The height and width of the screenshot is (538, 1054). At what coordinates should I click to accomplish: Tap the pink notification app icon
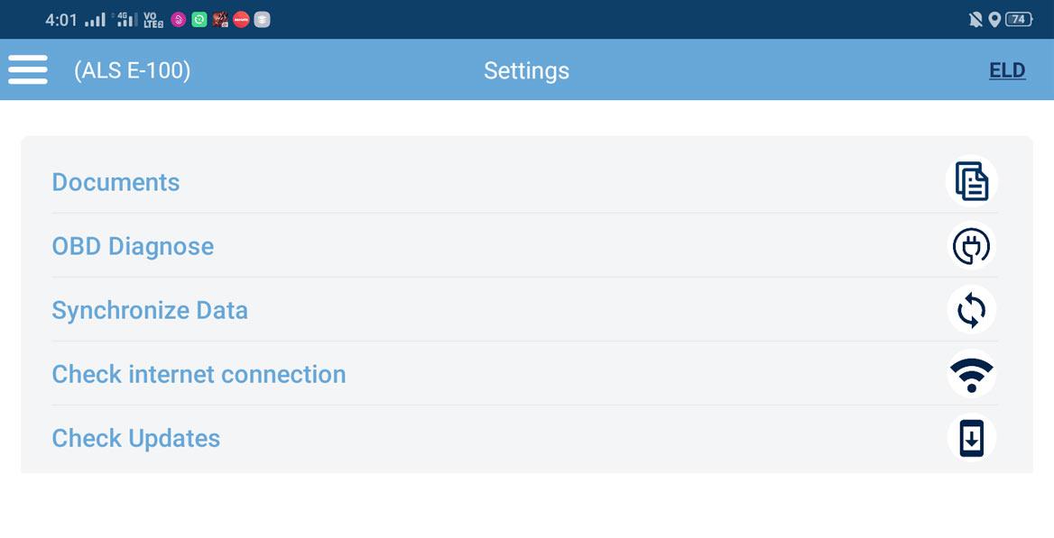click(179, 20)
